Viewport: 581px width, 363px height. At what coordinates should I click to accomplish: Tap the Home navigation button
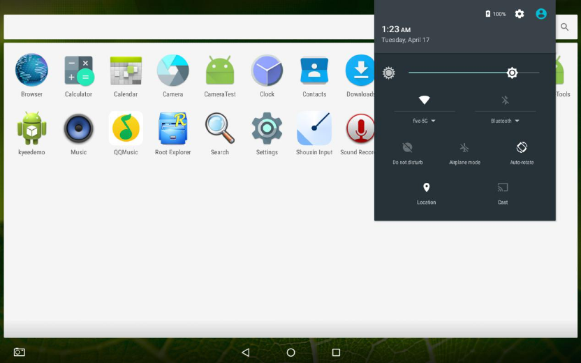[291, 353]
